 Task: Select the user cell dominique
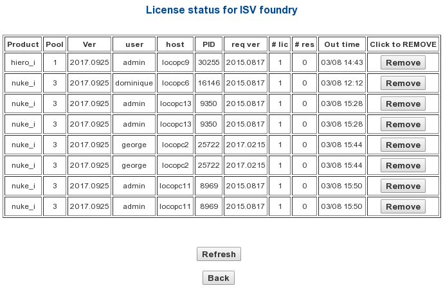click(x=134, y=83)
